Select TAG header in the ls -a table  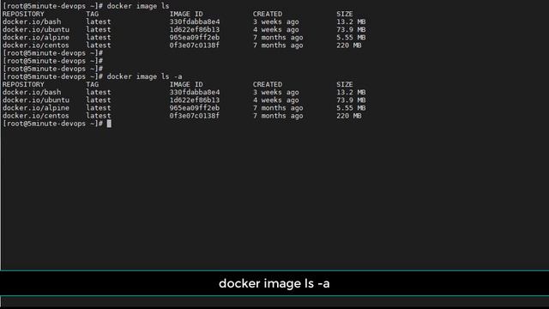(92, 84)
